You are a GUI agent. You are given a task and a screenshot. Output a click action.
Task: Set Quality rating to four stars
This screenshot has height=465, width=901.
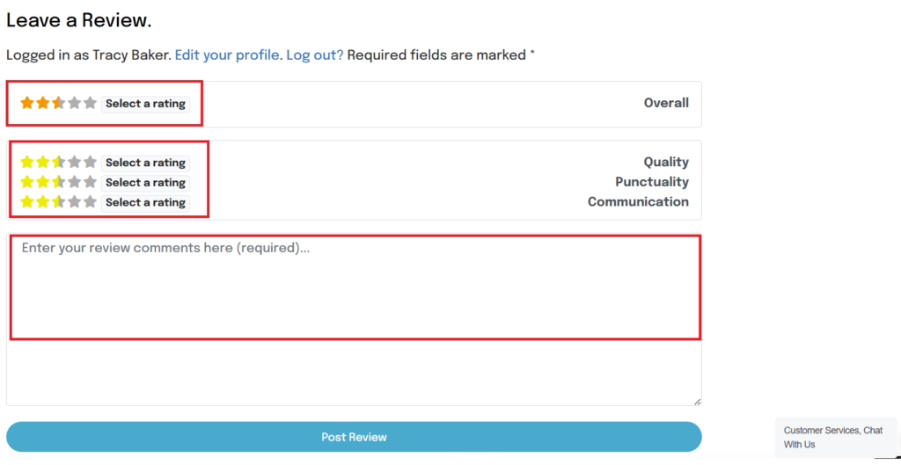click(x=74, y=163)
